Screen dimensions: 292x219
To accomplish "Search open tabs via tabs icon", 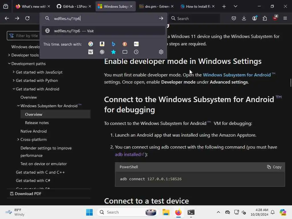I will [x=125, y=52].
